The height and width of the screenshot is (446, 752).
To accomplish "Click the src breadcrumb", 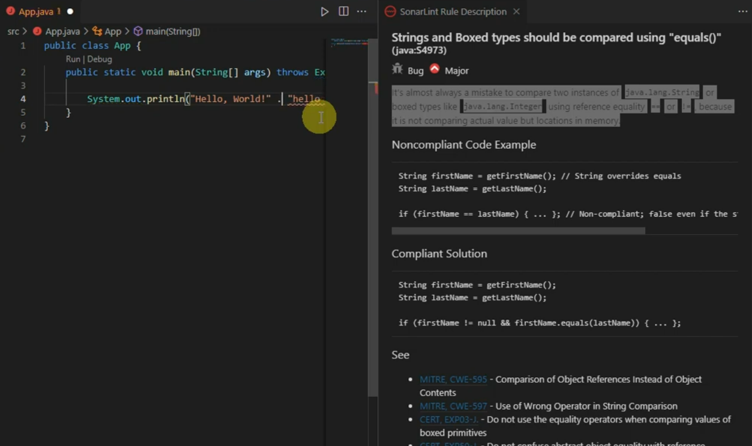I will [x=13, y=32].
